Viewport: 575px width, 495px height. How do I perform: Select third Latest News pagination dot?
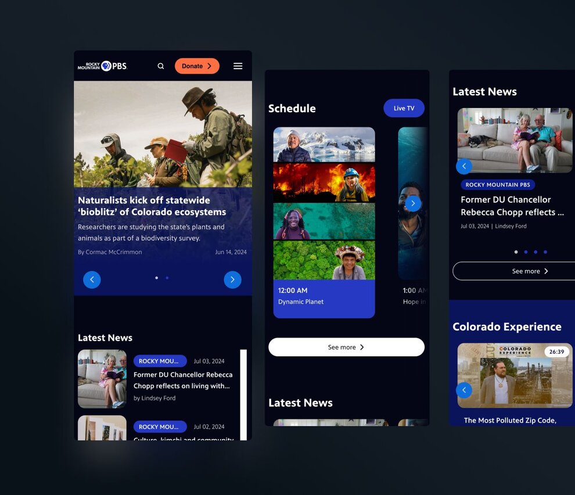pyautogui.click(x=536, y=252)
